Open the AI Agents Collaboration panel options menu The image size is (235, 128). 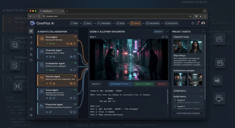(76, 32)
